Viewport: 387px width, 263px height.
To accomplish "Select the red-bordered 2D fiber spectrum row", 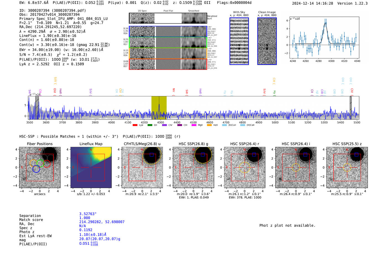I will pos(168,64).
